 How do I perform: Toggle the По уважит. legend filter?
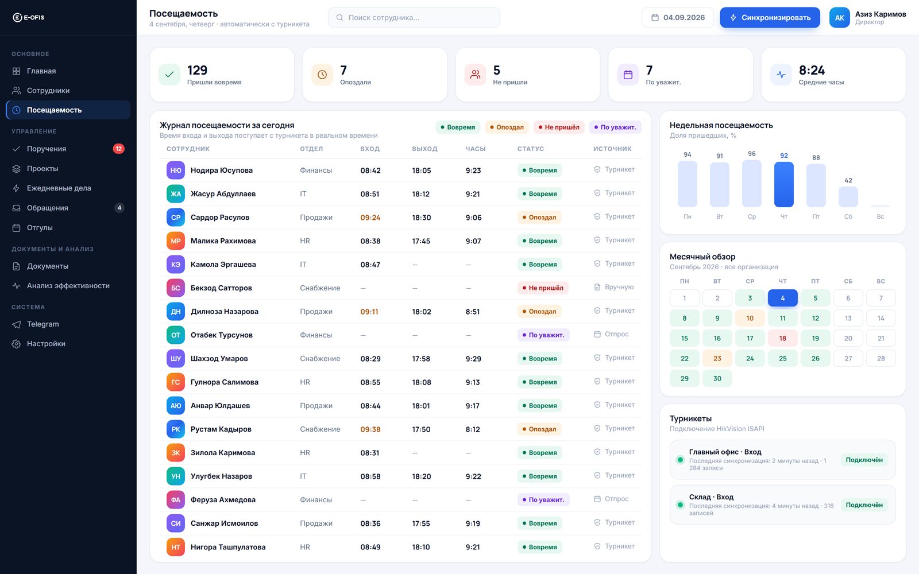coord(615,127)
